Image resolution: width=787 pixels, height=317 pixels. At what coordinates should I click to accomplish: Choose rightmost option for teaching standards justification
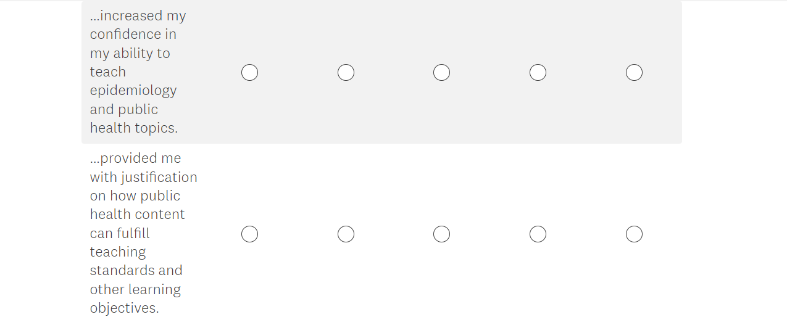[x=634, y=234]
